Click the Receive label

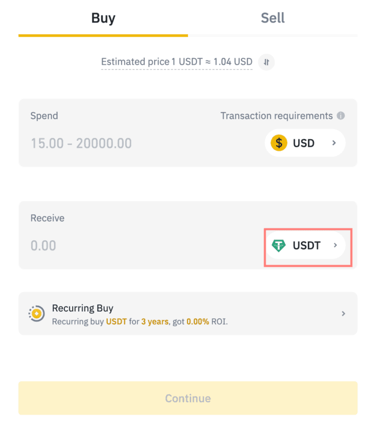pyautogui.click(x=47, y=218)
